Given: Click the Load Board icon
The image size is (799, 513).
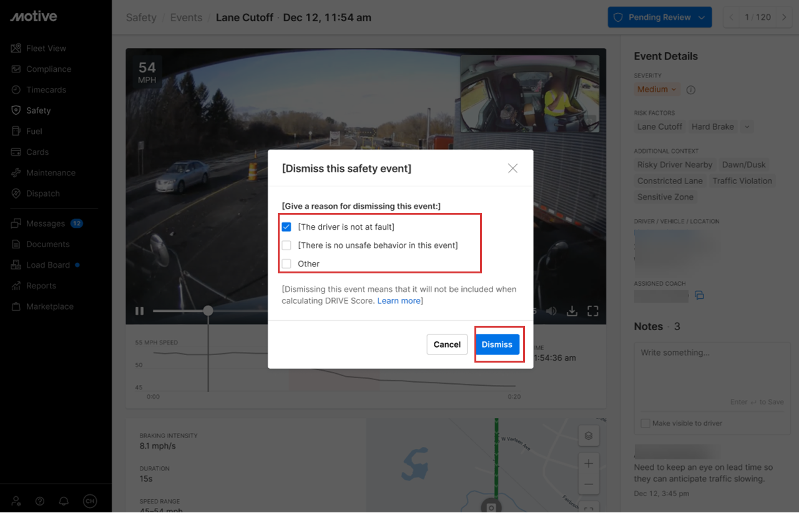Looking at the screenshot, I should click(x=16, y=265).
